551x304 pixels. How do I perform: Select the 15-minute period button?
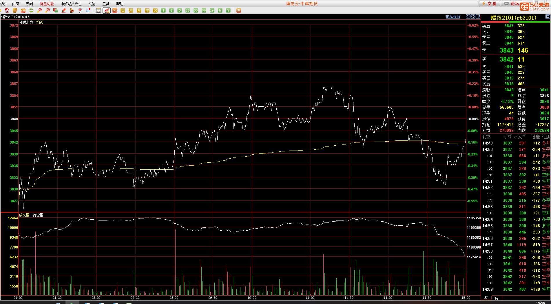(188, 10)
